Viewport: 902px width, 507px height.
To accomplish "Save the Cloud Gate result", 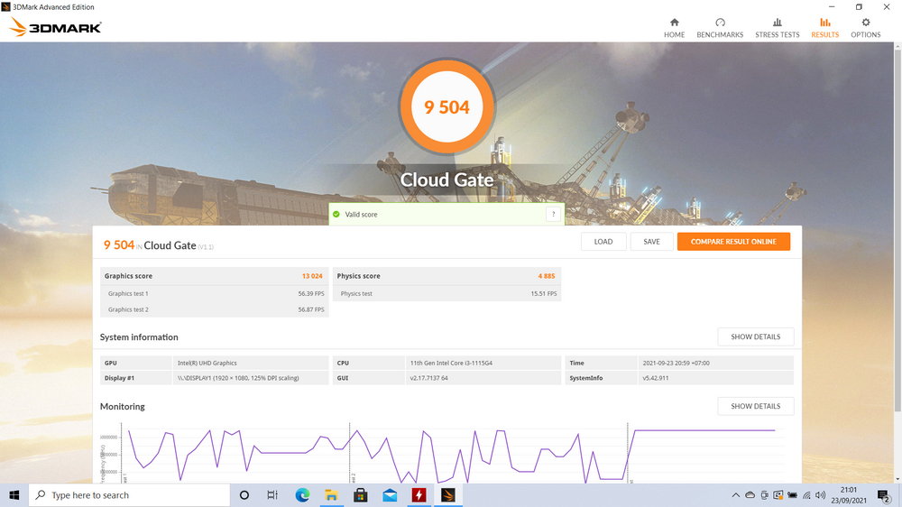I will [x=651, y=242].
